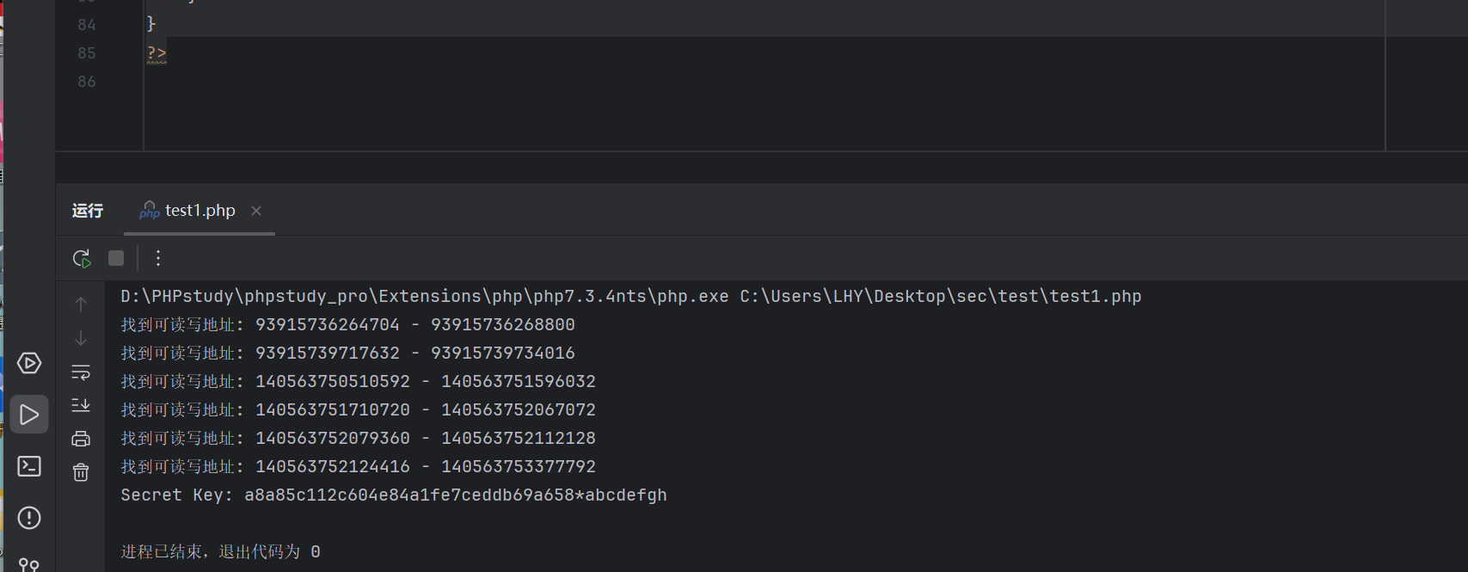This screenshot has height=572, width=1468.
Task: Open the Terminal tool window
Action: click(x=29, y=466)
